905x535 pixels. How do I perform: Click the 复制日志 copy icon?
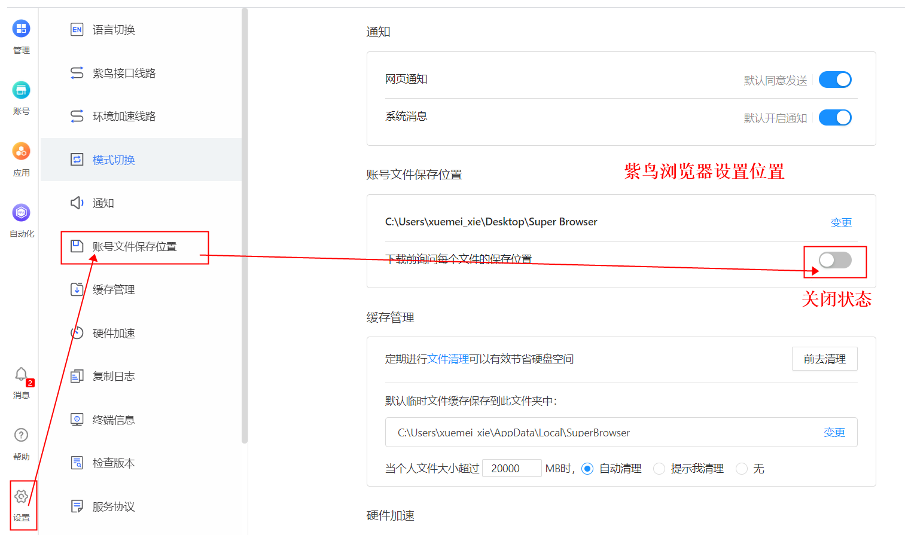tap(77, 376)
